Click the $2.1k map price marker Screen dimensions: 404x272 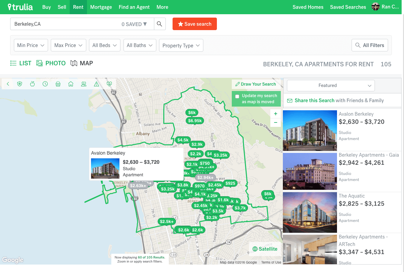(x=192, y=164)
